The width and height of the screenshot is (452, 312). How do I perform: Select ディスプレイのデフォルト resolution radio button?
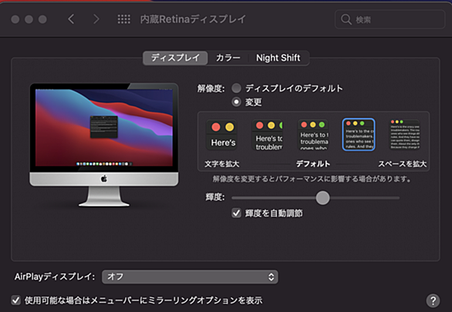point(236,88)
